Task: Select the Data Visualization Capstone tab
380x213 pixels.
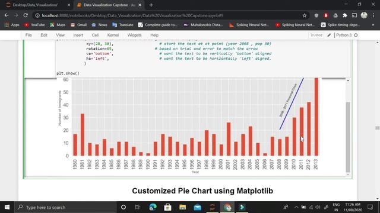Action: (109, 5)
